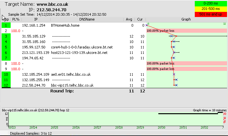Screen dimensions: 228x136
Task: Sort by the DNSName column header
Action: tap(87, 19)
